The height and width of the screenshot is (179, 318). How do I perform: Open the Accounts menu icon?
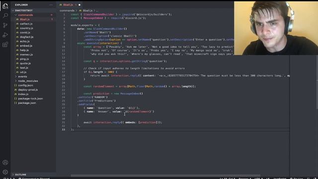pos(5,163)
